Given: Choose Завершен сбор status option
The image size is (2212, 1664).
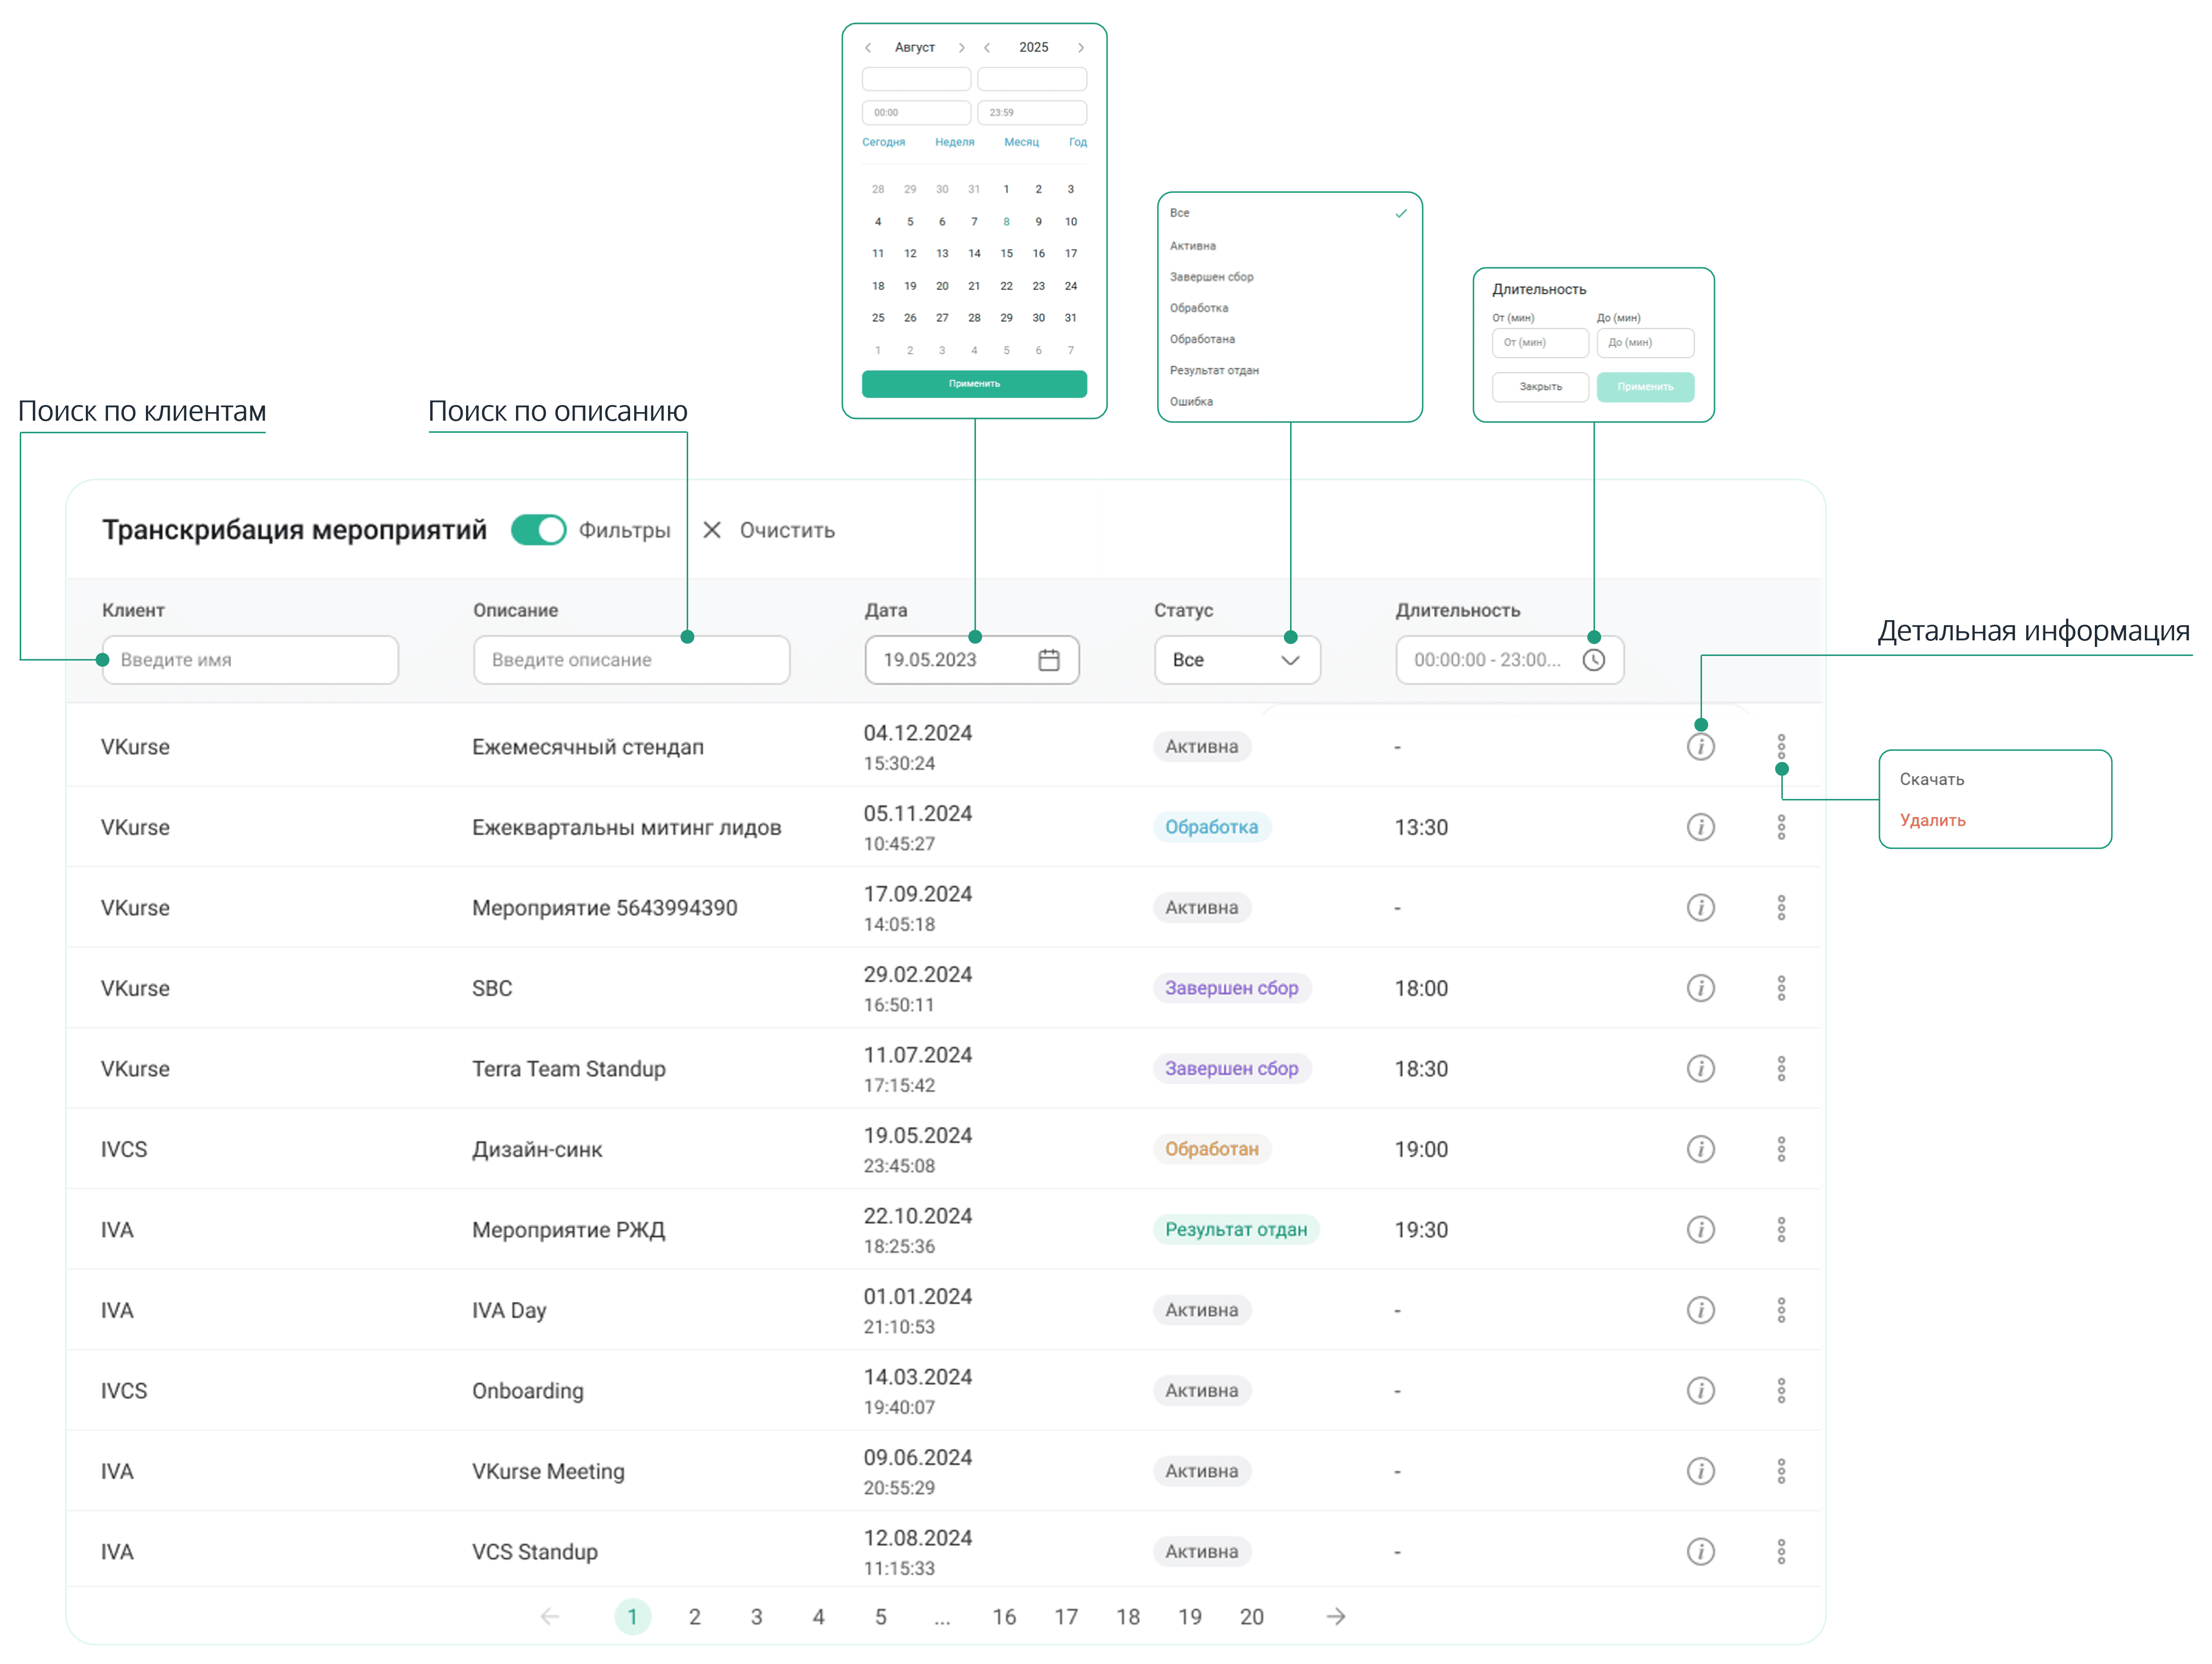Looking at the screenshot, I should 1211,277.
